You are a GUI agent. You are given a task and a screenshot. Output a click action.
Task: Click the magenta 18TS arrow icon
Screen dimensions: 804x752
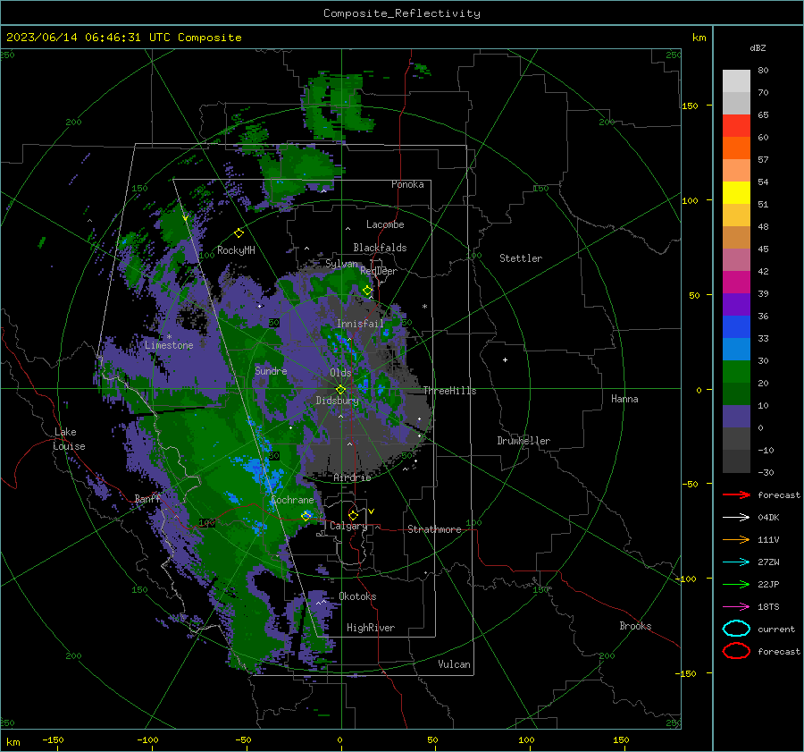pos(736,607)
